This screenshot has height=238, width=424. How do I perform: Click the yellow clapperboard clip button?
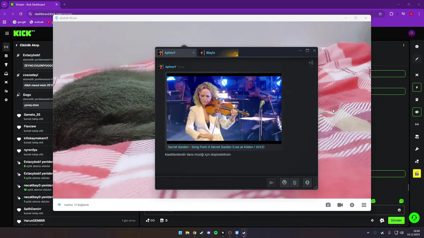point(417,174)
